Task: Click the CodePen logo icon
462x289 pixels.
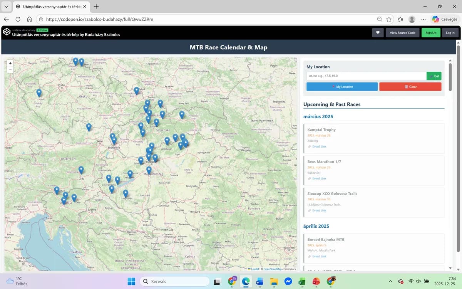Action: tap(7, 32)
